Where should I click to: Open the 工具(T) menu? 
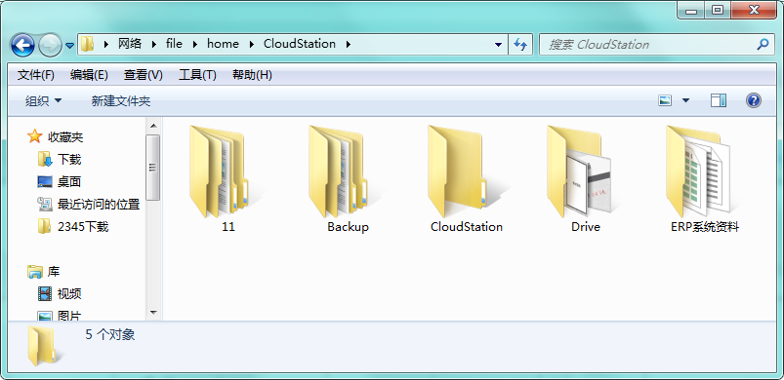point(197,75)
